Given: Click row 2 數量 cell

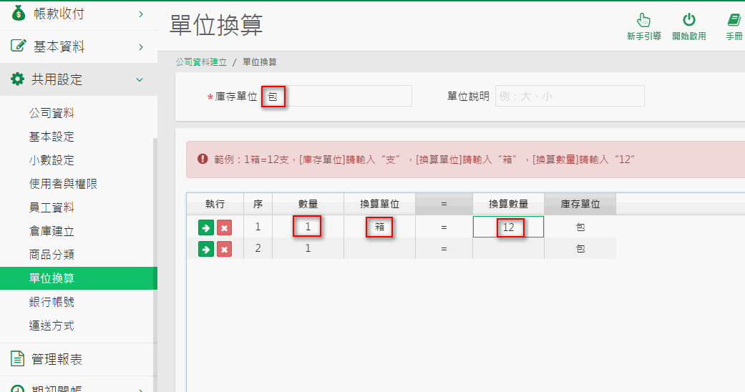Looking at the screenshot, I should (308, 248).
